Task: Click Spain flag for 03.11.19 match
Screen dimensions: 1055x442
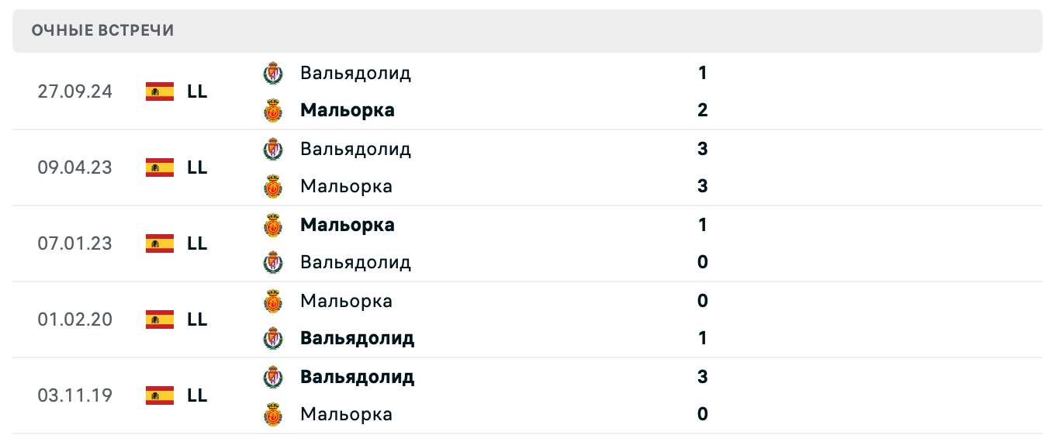Action: (160, 395)
